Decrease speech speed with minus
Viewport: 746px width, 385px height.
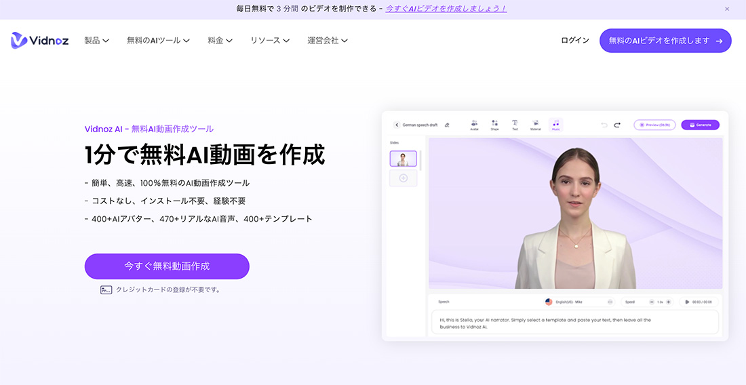[x=652, y=302]
